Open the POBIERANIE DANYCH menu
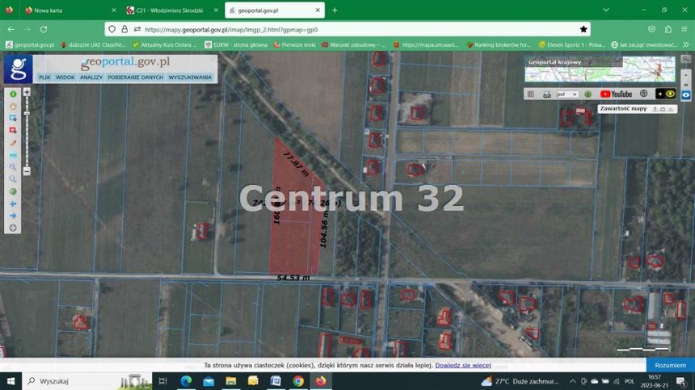Viewport: 695px width, 390px height. point(135,77)
